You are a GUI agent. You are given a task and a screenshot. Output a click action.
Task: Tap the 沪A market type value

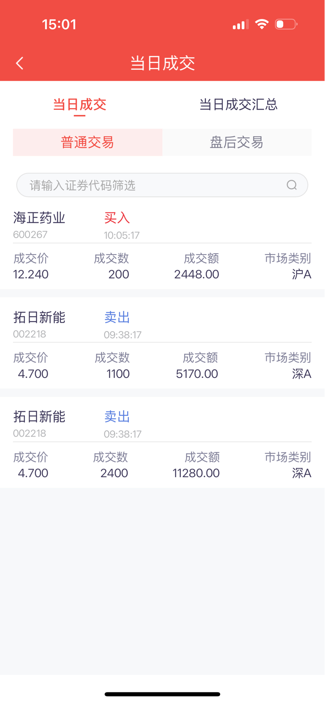click(x=301, y=274)
